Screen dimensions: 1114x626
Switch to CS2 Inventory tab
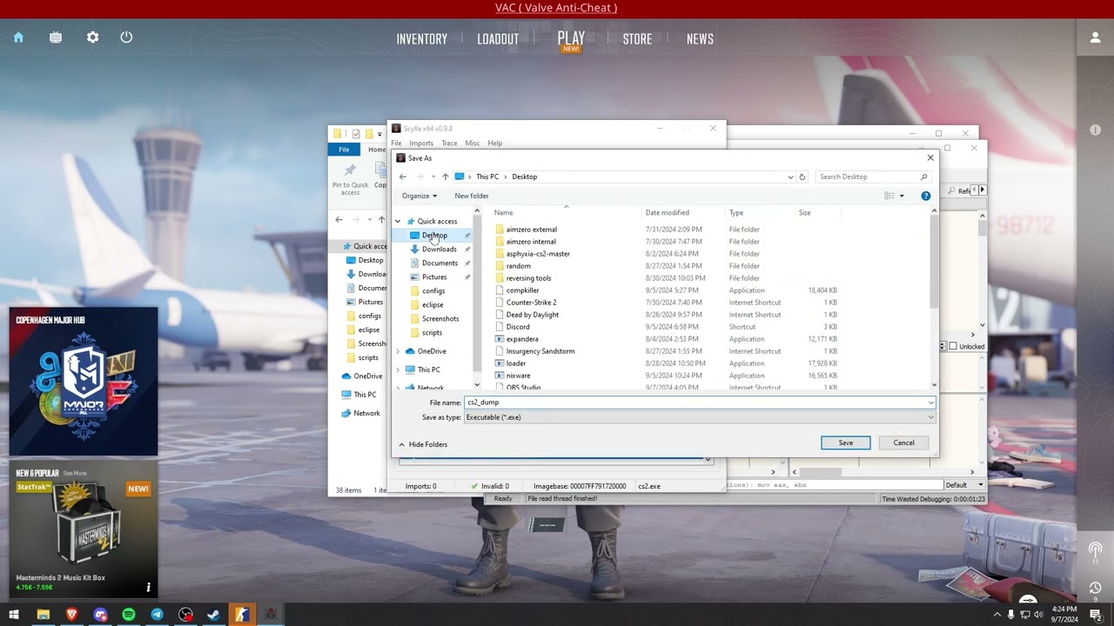(422, 39)
